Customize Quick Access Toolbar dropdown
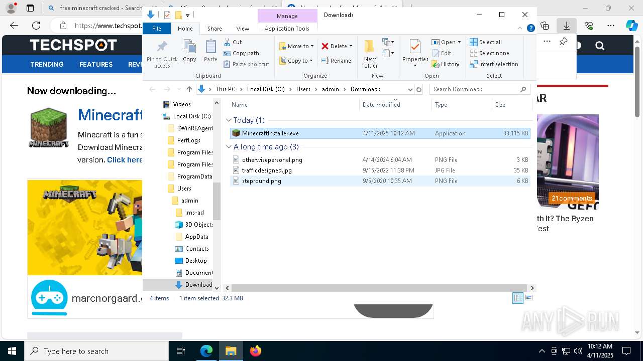Viewport: 643px width, 361px height. tap(188, 16)
